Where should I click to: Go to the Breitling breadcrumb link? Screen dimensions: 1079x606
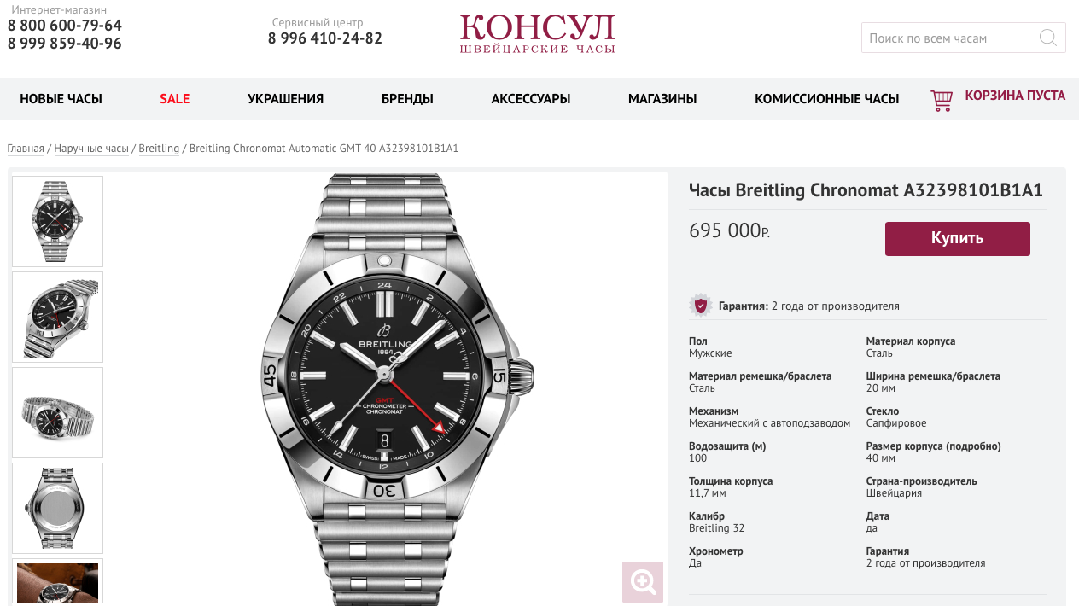[x=159, y=149]
